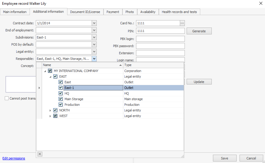Uncheck the MY INTERNATIONAL COMPANY checkbox
Image resolution: width=265 pixels, height=163 pixels.
click(50, 71)
